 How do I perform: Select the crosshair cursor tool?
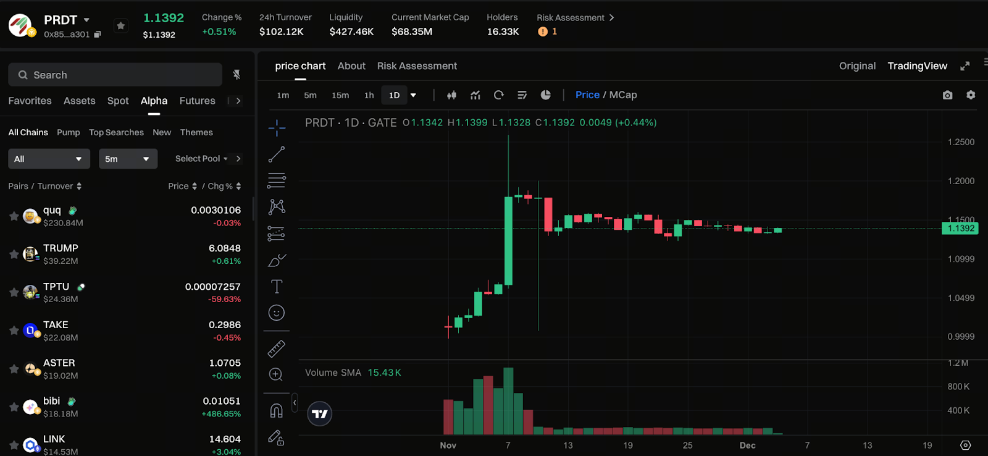point(277,128)
